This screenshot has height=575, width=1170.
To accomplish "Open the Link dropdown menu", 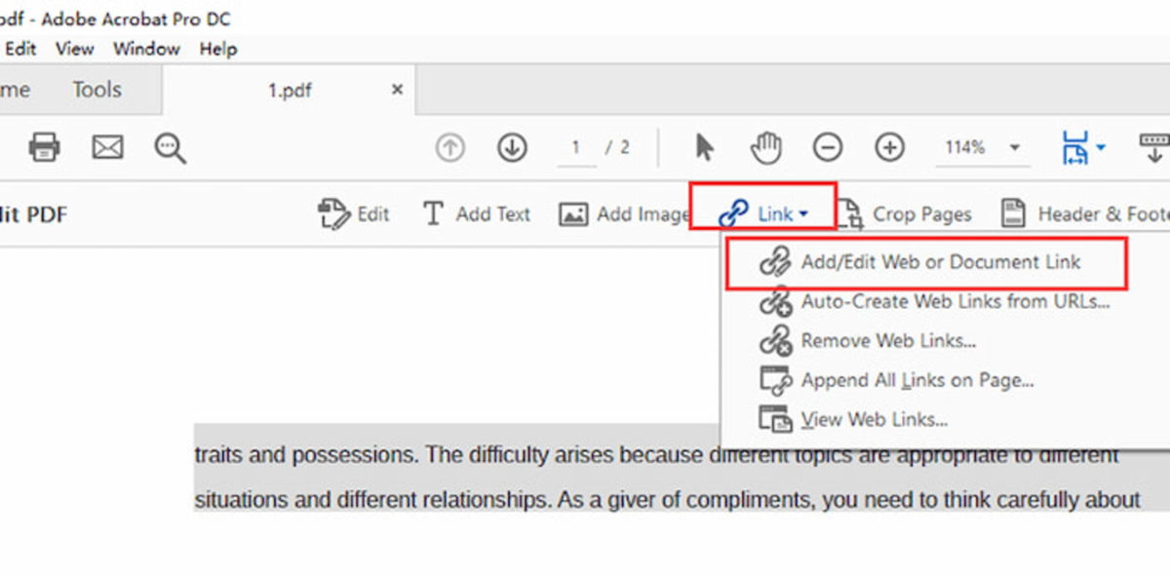I will pyautogui.click(x=769, y=211).
